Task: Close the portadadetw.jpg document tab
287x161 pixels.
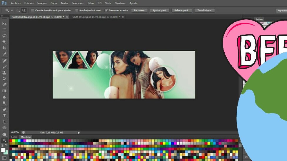Action: tap(67, 17)
